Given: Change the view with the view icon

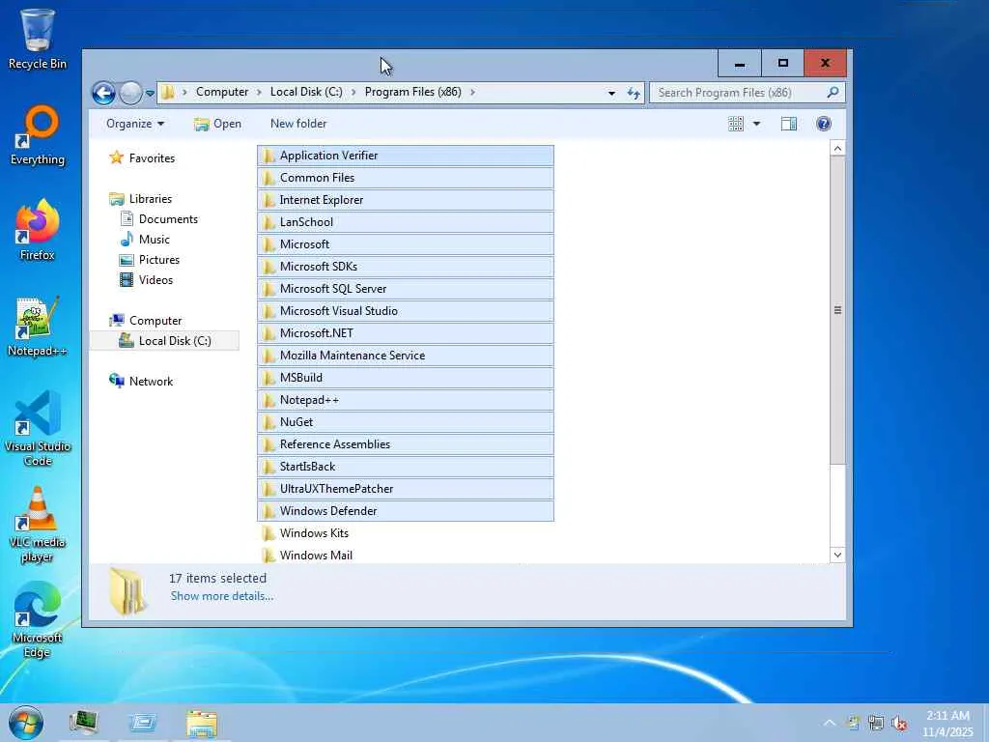Looking at the screenshot, I should tap(735, 124).
